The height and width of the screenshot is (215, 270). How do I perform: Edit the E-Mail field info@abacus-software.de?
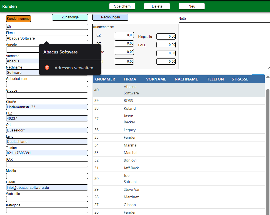pos(47,187)
